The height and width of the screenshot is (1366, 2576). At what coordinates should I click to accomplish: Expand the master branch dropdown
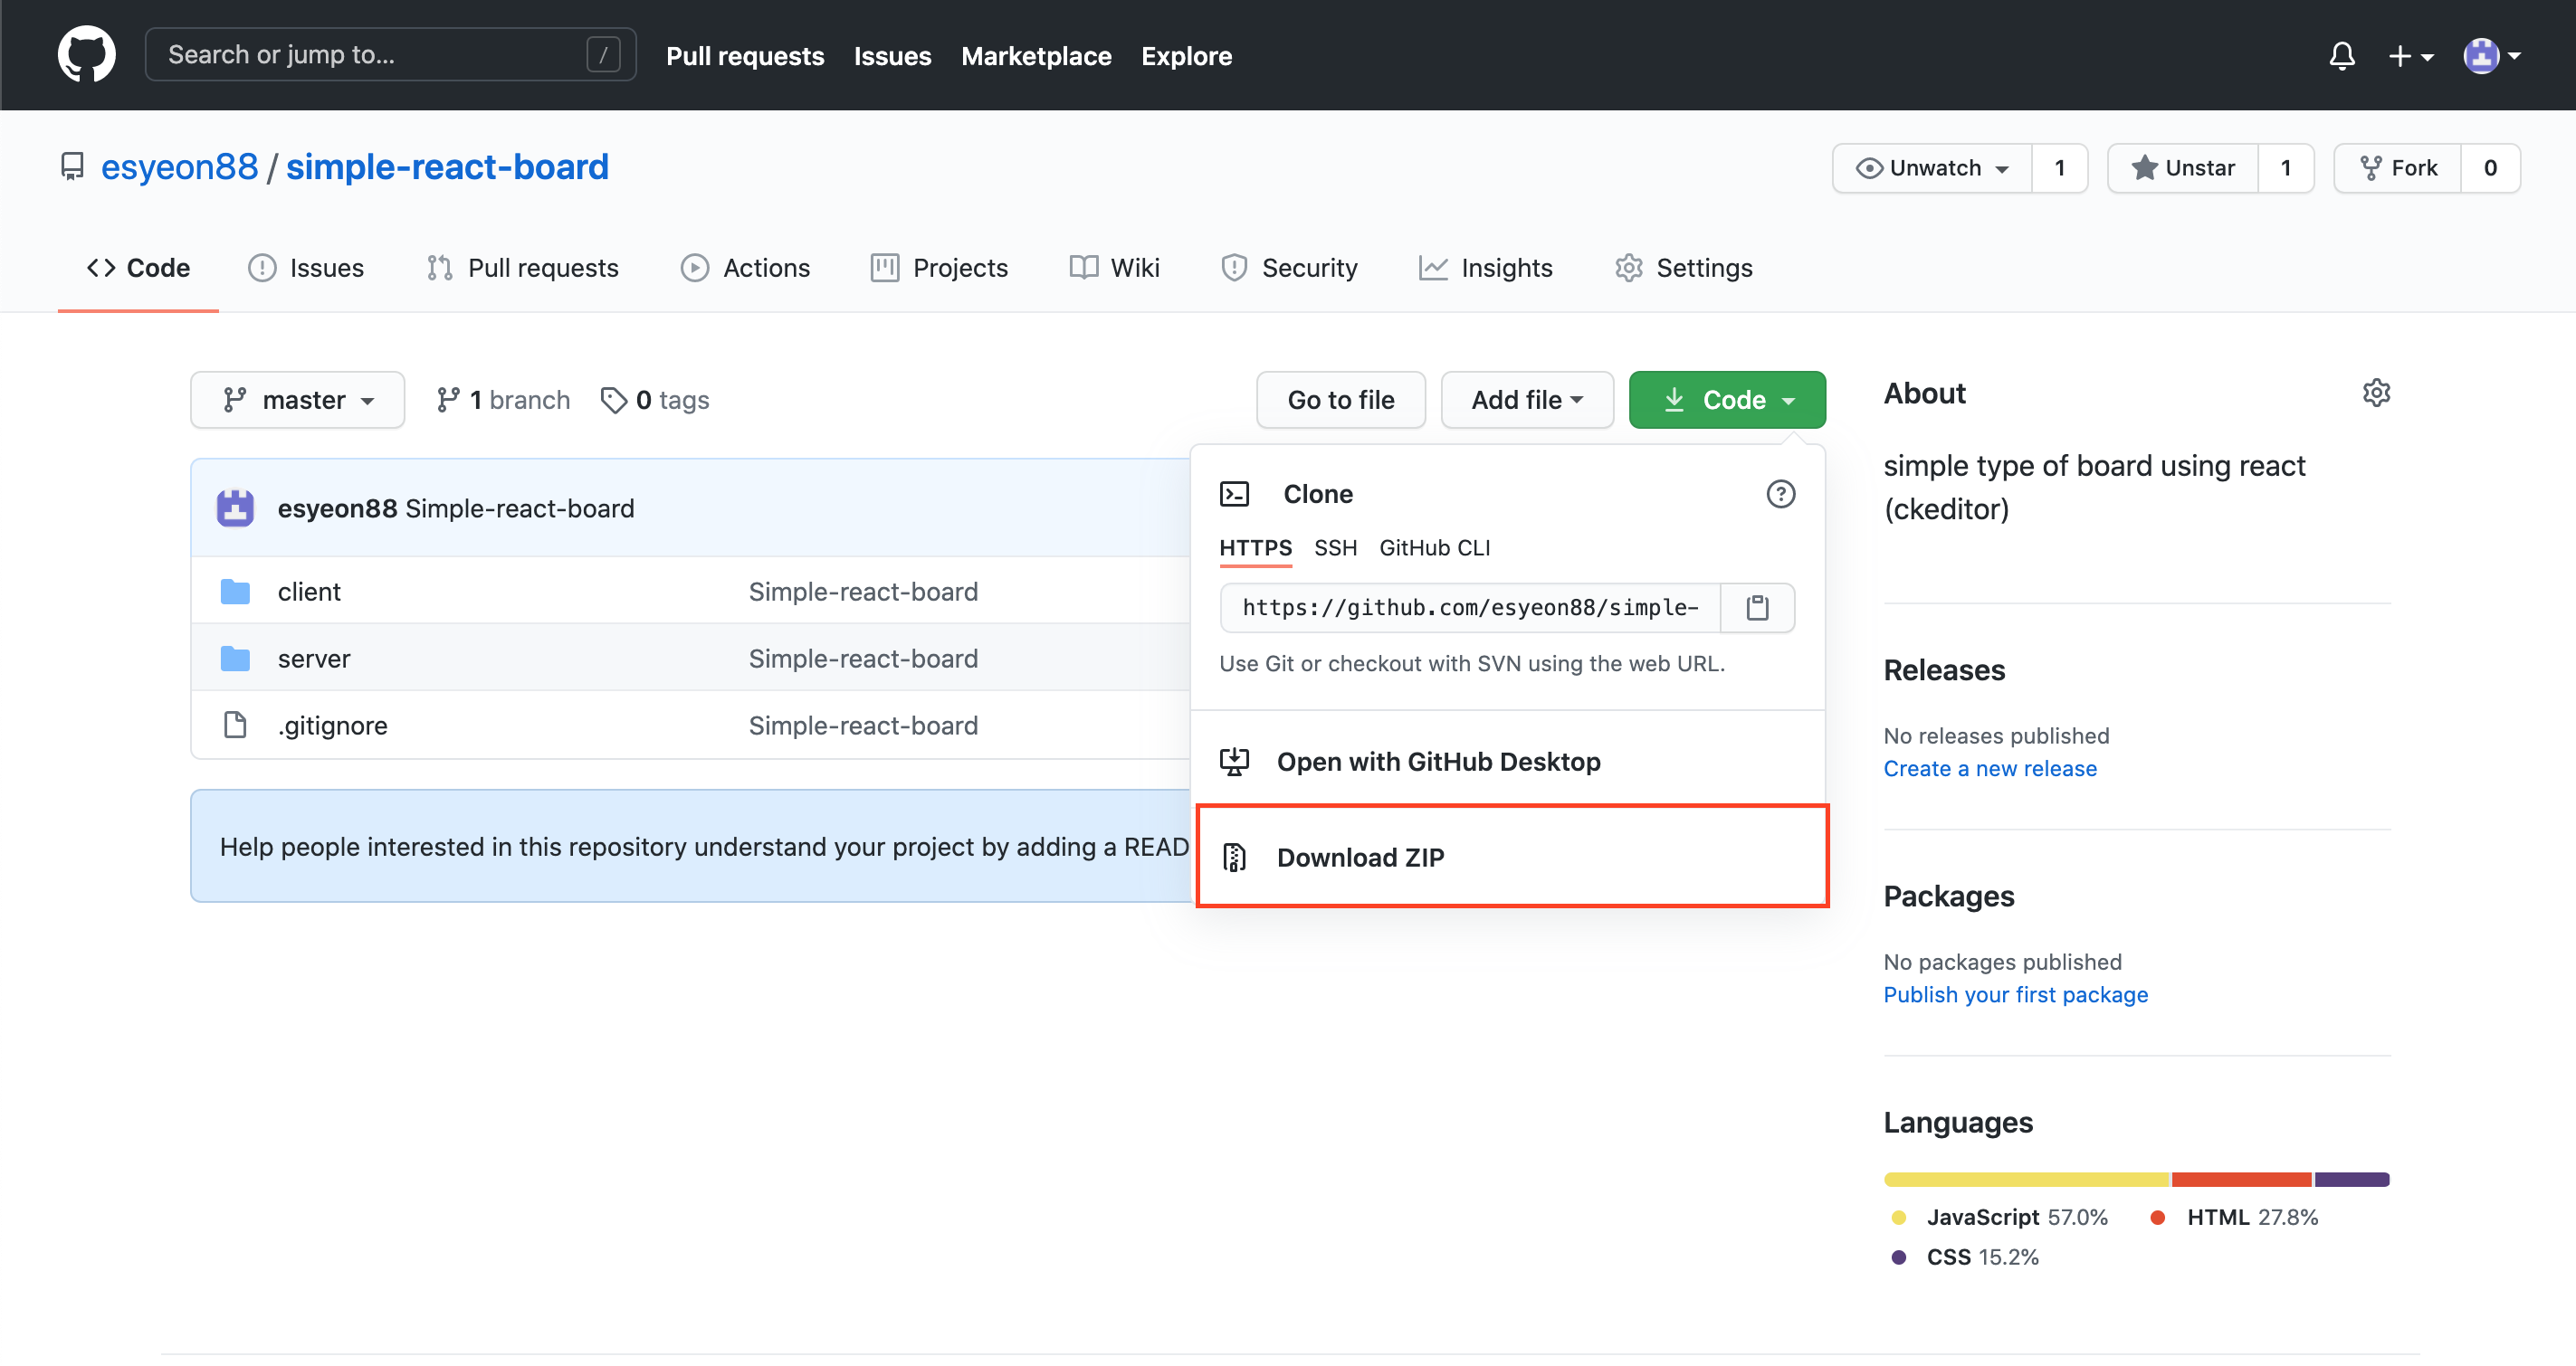click(297, 400)
